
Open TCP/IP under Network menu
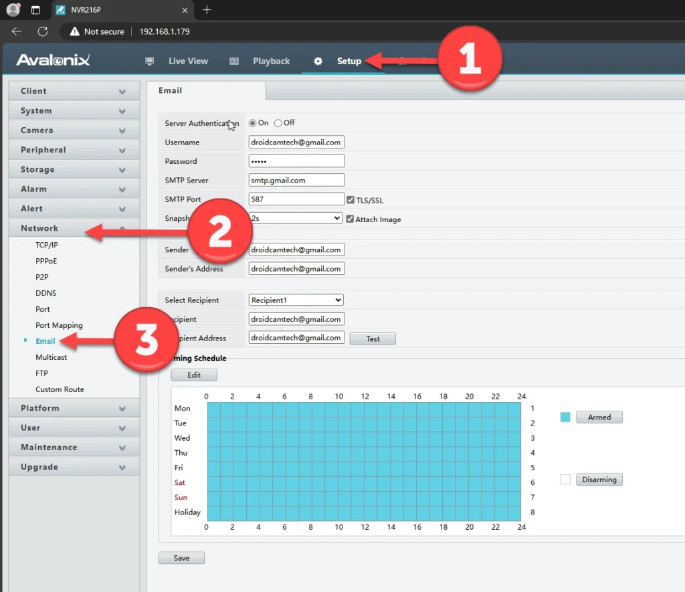point(47,245)
